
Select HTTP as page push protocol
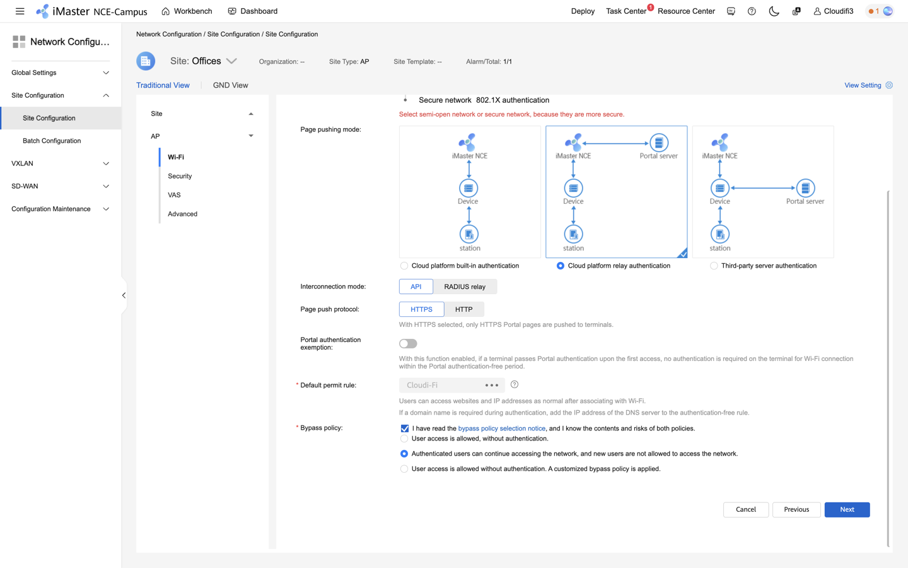[464, 309]
